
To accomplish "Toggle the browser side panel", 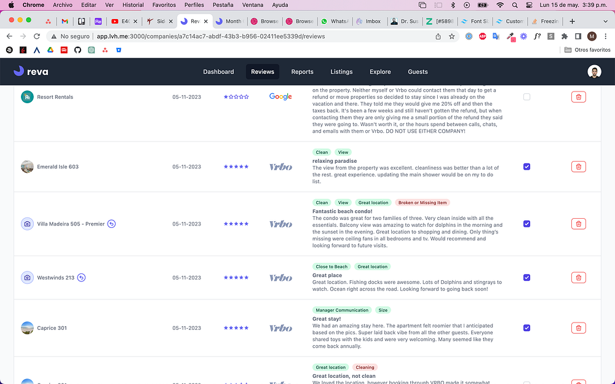I will pyautogui.click(x=578, y=36).
